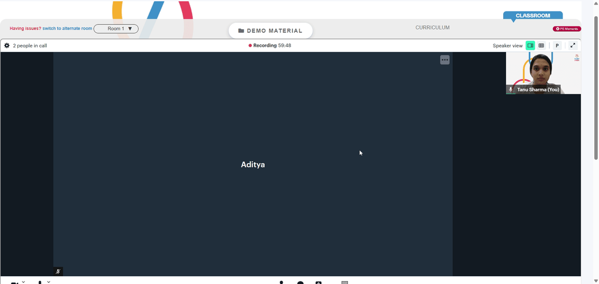Image resolution: width=599 pixels, height=284 pixels.
Task: Switch to the Curriculum tab
Action: pyautogui.click(x=432, y=28)
